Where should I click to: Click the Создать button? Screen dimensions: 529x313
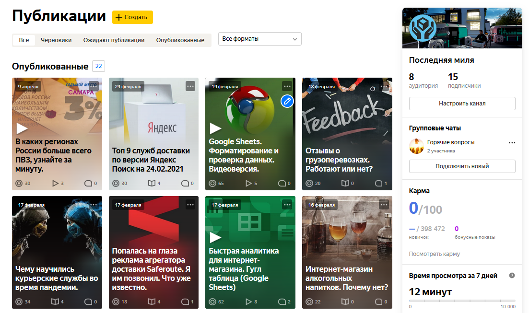click(132, 17)
